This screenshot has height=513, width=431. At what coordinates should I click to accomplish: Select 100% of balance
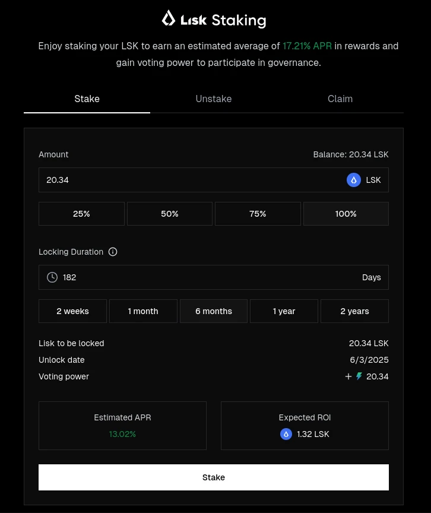[x=346, y=214]
